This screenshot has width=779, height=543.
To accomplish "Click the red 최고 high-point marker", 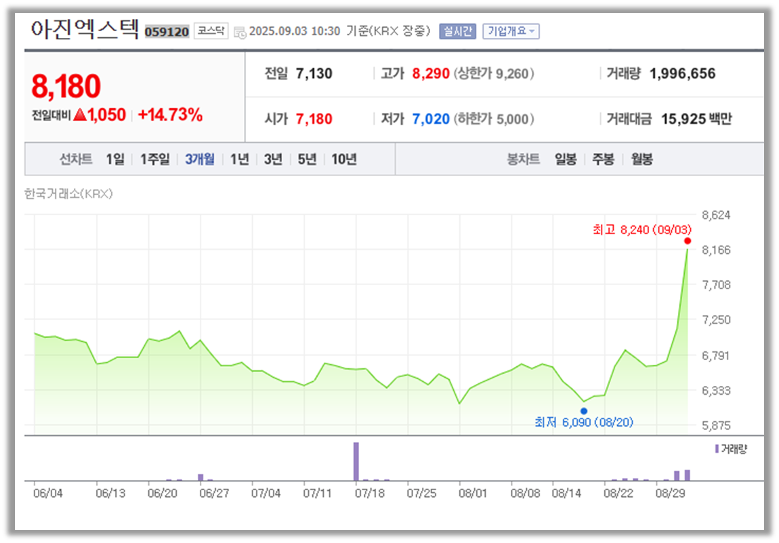I will [x=688, y=241].
